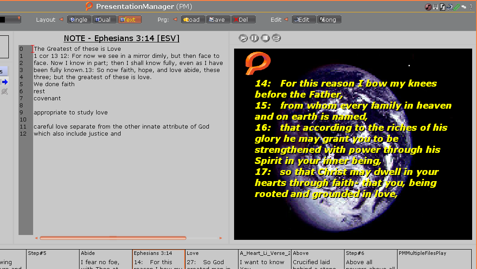This screenshot has width=477, height=269.
Task: Select Text layout mode
Action: [129, 19]
